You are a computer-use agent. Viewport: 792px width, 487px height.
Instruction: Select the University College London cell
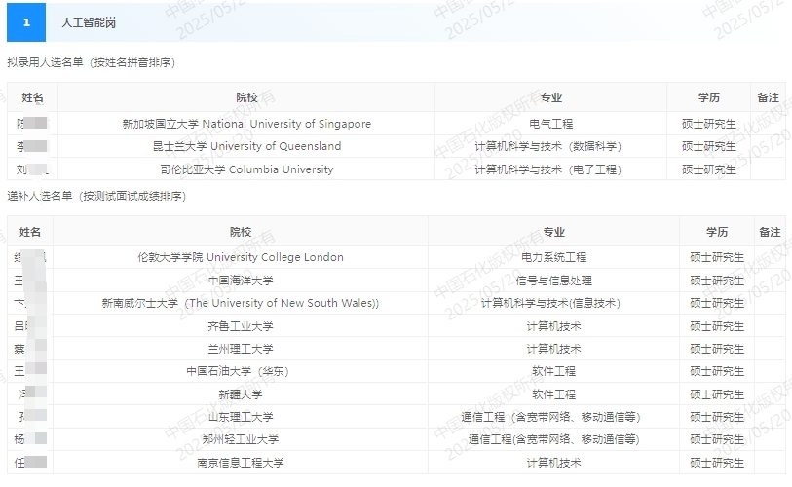[x=240, y=258]
